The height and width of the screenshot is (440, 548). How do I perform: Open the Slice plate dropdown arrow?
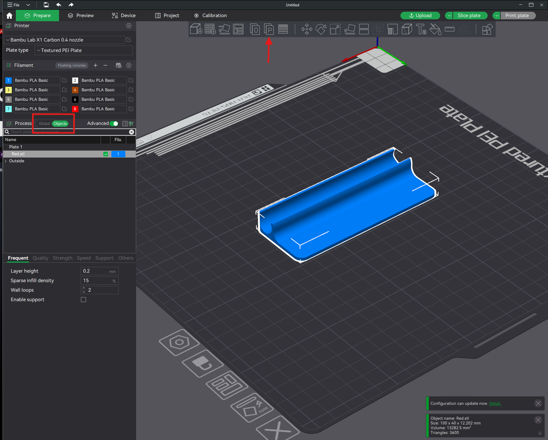[x=449, y=16]
